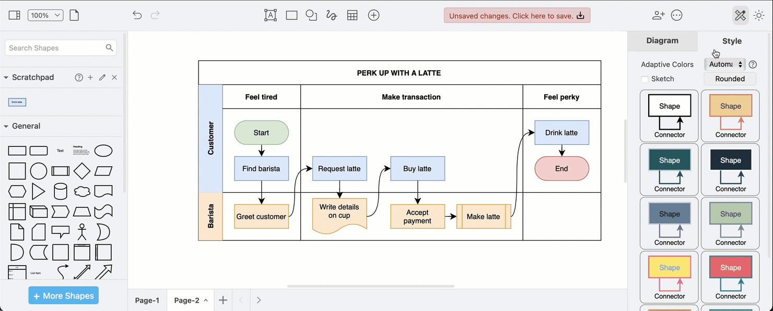Enable the Sketch checkbox in Style panel
The height and width of the screenshot is (311, 773).
[x=645, y=79]
